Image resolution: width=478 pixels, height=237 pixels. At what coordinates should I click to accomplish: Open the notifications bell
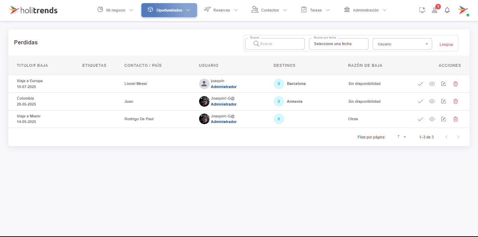[447, 10]
